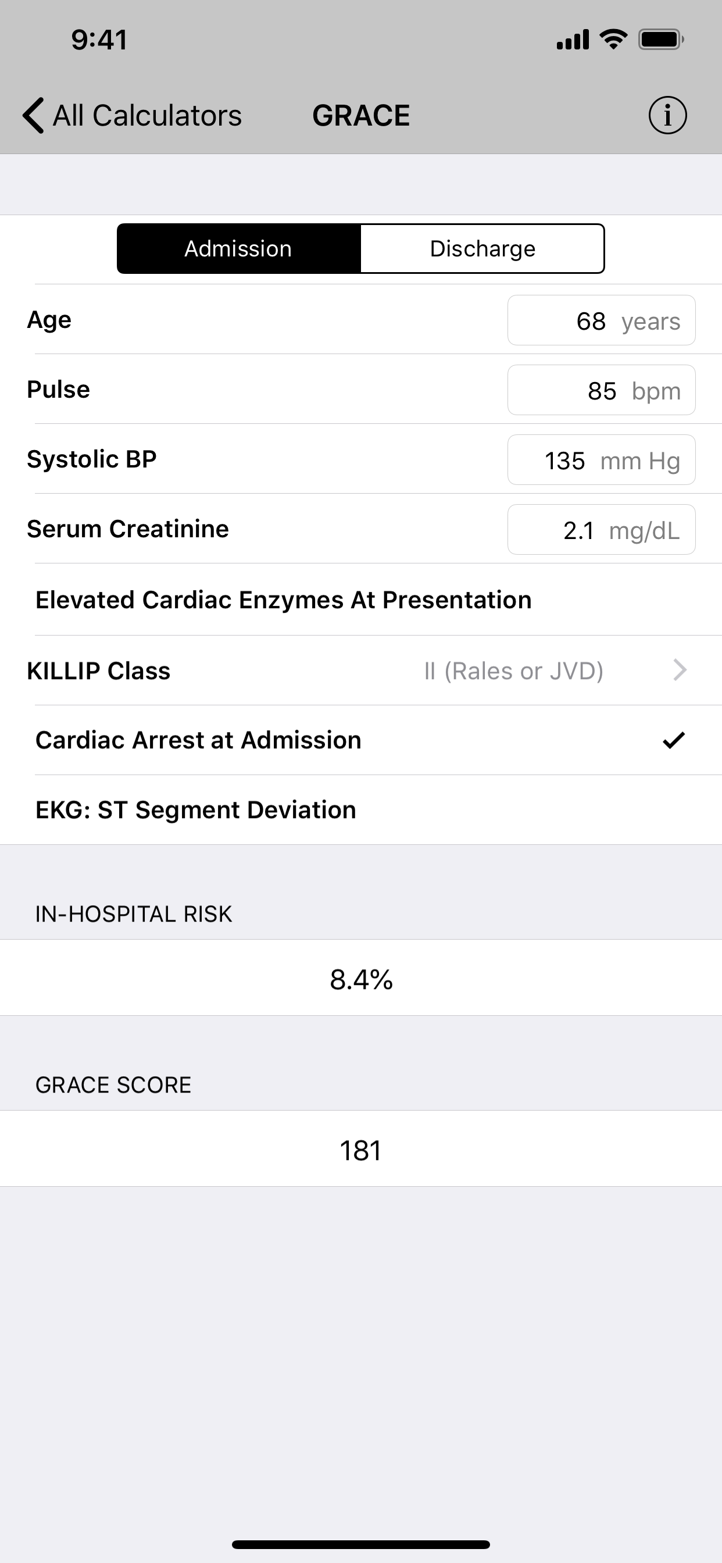Edit the Systolic BP field
The image size is (722, 1563).
[601, 460]
